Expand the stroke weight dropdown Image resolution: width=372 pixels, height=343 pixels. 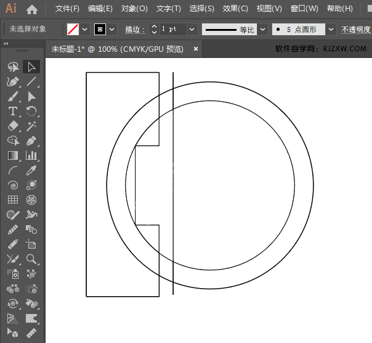(192, 29)
